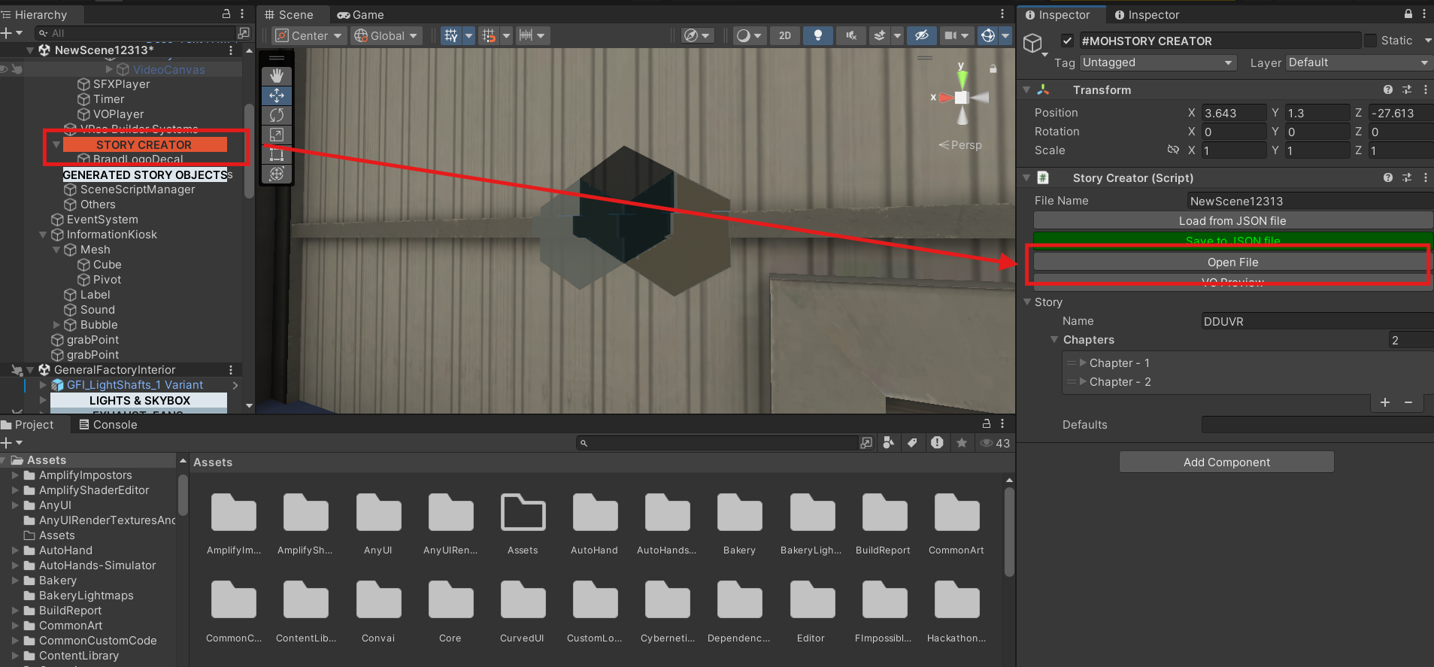Expand Chapter - 1 in the Story list

coord(1083,362)
